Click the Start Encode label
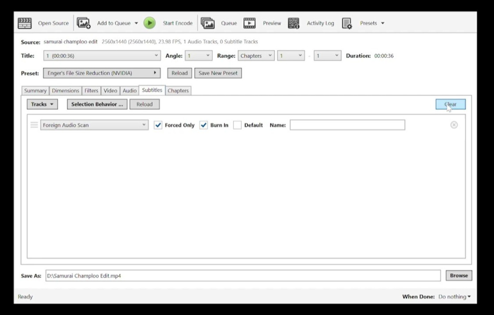 tap(178, 23)
